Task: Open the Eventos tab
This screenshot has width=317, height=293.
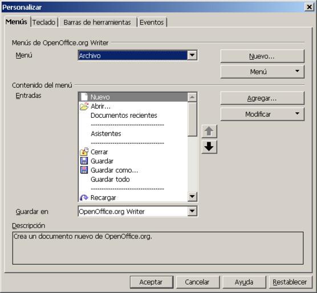Action: point(152,22)
